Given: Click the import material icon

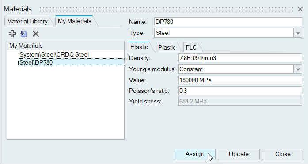Looking at the screenshot, I should point(24,34).
